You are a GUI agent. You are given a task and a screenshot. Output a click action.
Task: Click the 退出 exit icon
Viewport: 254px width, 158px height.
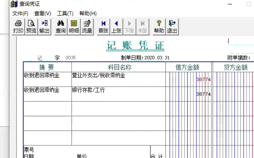[x=172, y=27]
